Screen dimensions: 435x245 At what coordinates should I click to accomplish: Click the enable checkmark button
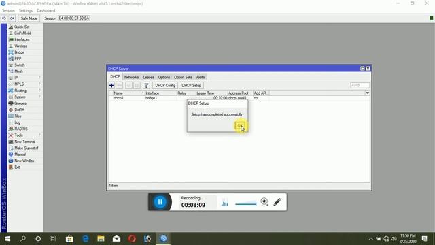pyautogui.click(x=128, y=86)
